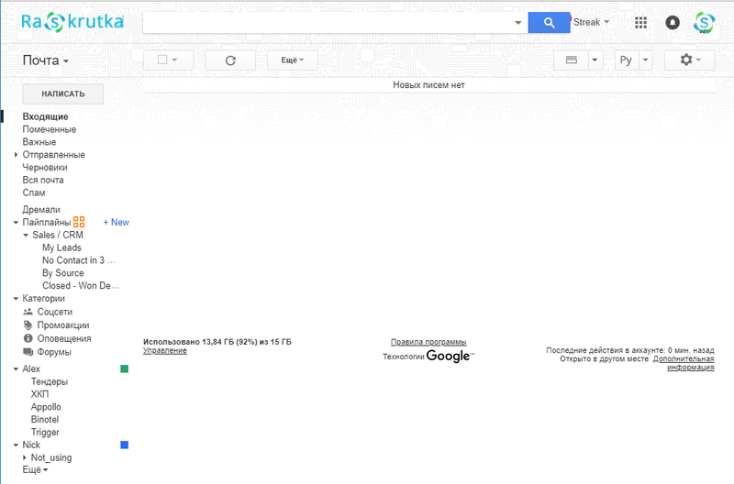The image size is (734, 484).
Task: Open the Важные folder
Action: [39, 142]
